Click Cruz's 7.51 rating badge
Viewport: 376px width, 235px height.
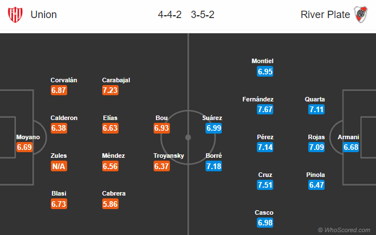click(265, 185)
